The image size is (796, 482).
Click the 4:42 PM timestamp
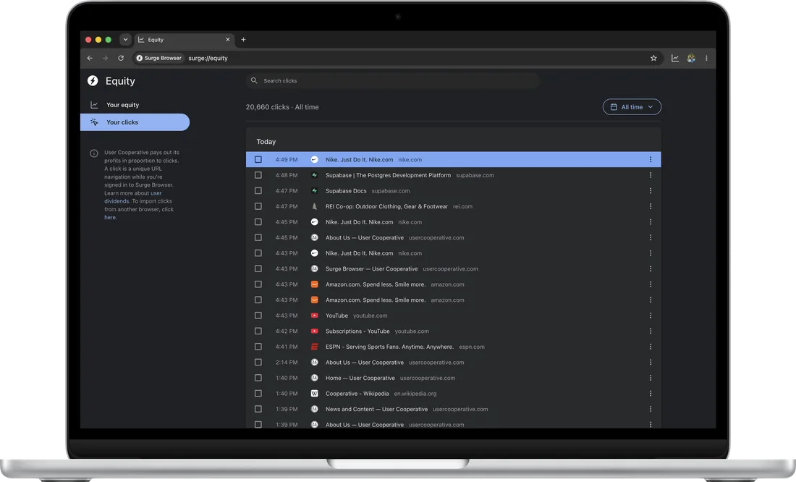click(x=287, y=331)
